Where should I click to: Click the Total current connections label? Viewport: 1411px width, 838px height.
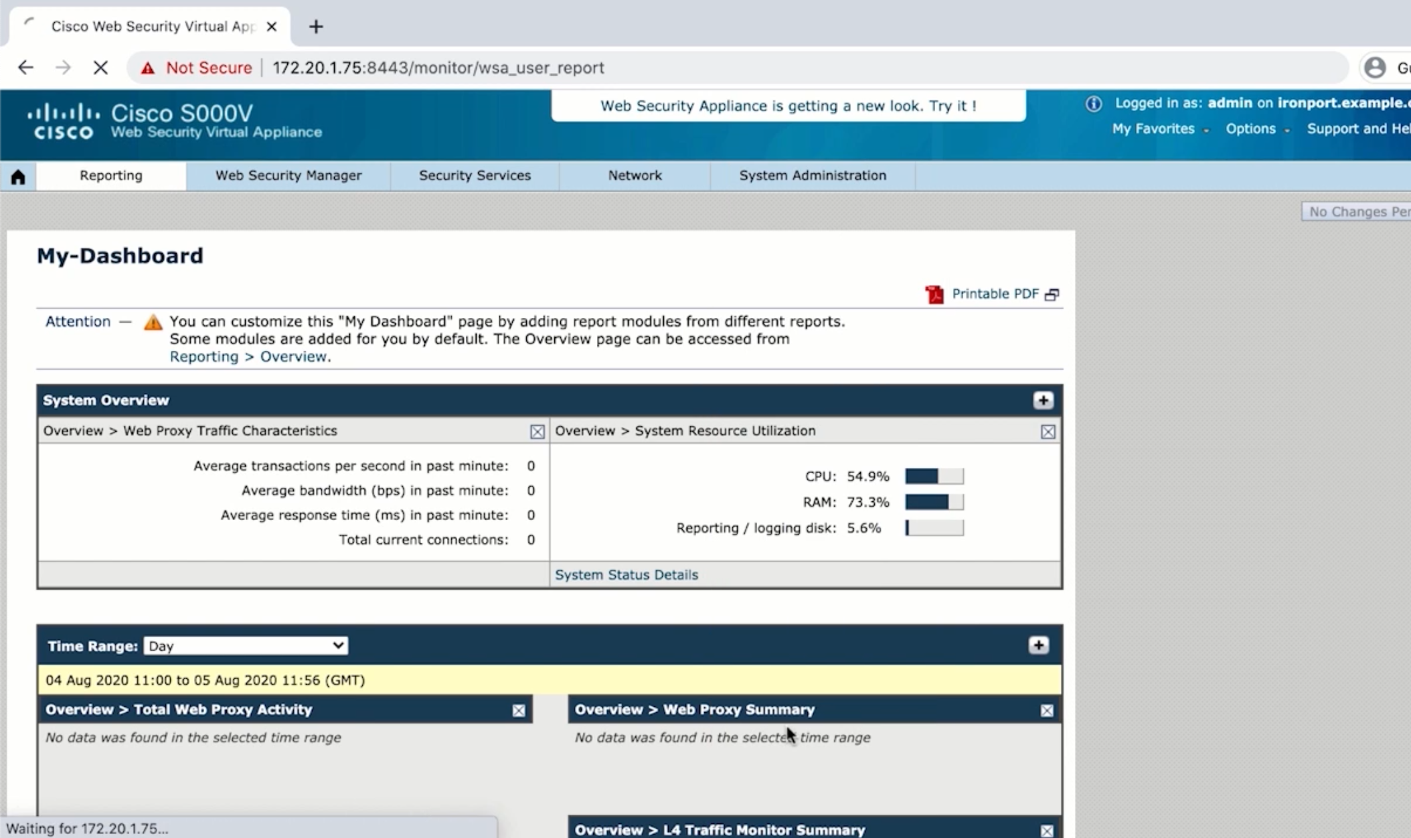(424, 540)
